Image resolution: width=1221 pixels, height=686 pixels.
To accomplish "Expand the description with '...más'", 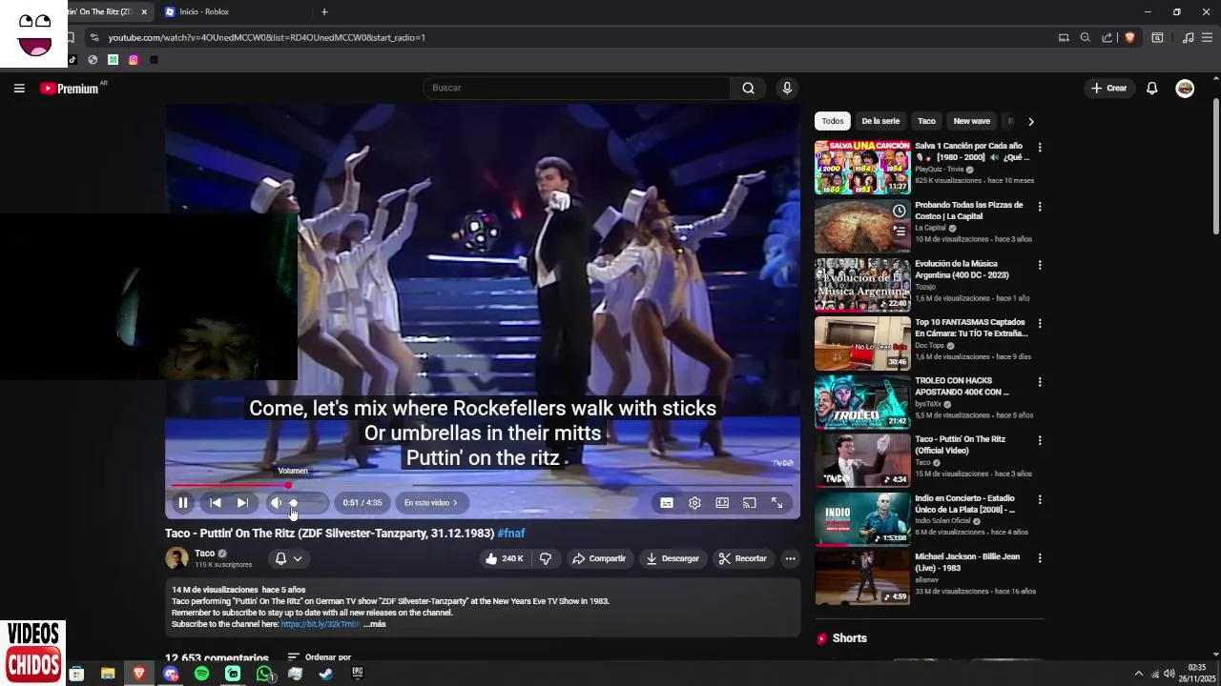I will tap(375, 624).
